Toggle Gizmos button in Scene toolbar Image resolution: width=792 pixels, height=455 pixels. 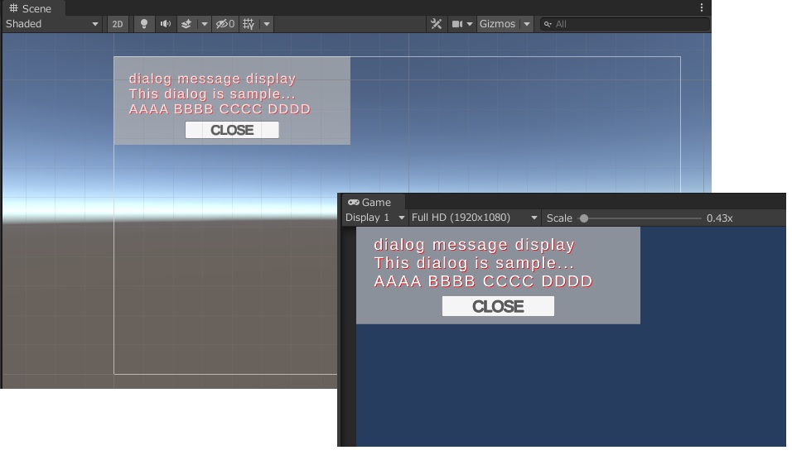(498, 24)
